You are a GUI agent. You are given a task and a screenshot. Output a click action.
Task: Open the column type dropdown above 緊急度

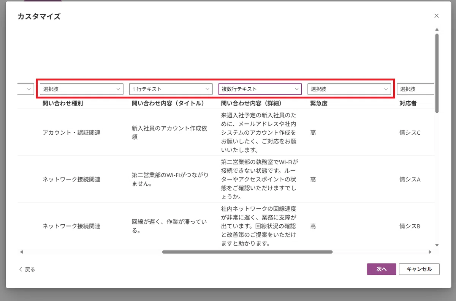(349, 89)
